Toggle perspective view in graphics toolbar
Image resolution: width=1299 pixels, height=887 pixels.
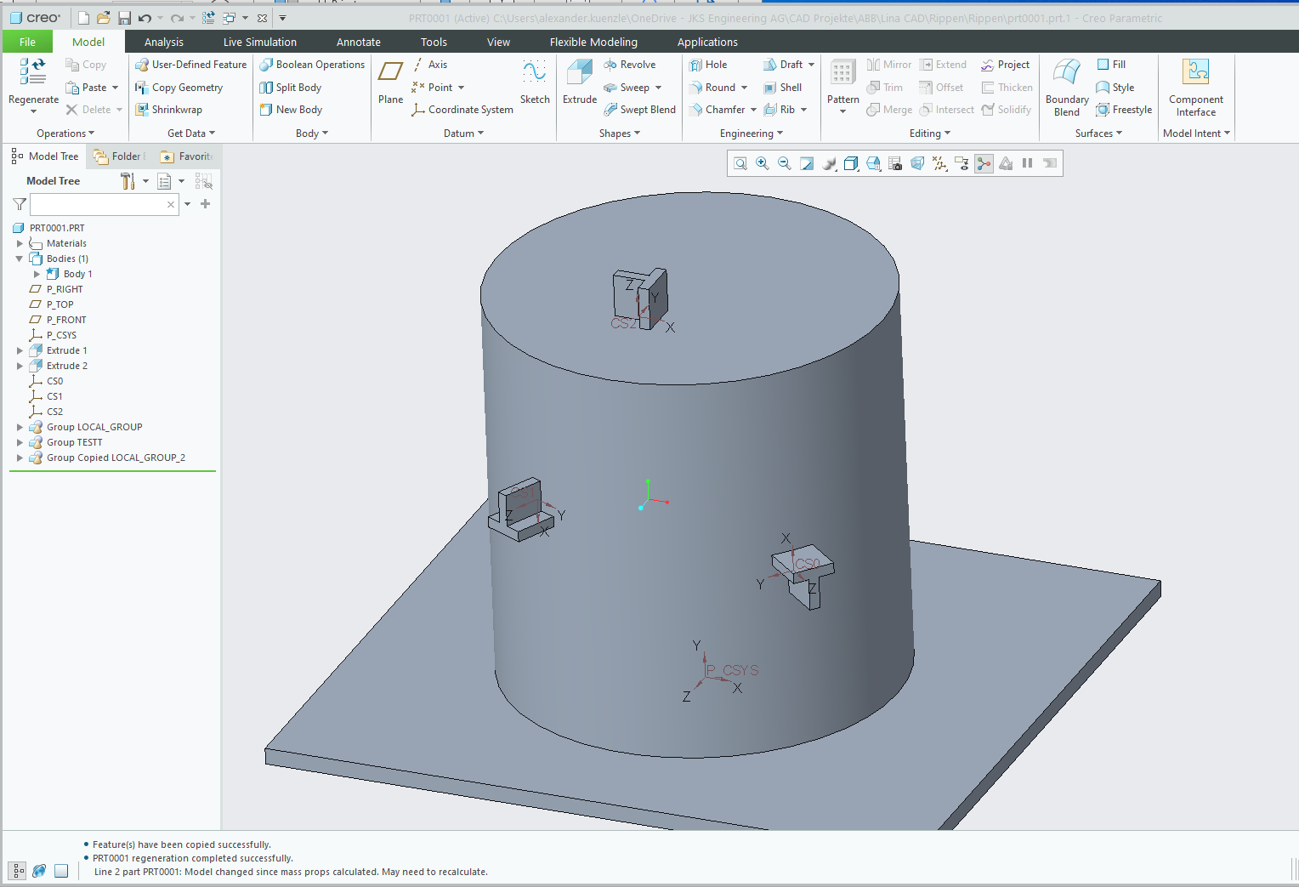(917, 163)
